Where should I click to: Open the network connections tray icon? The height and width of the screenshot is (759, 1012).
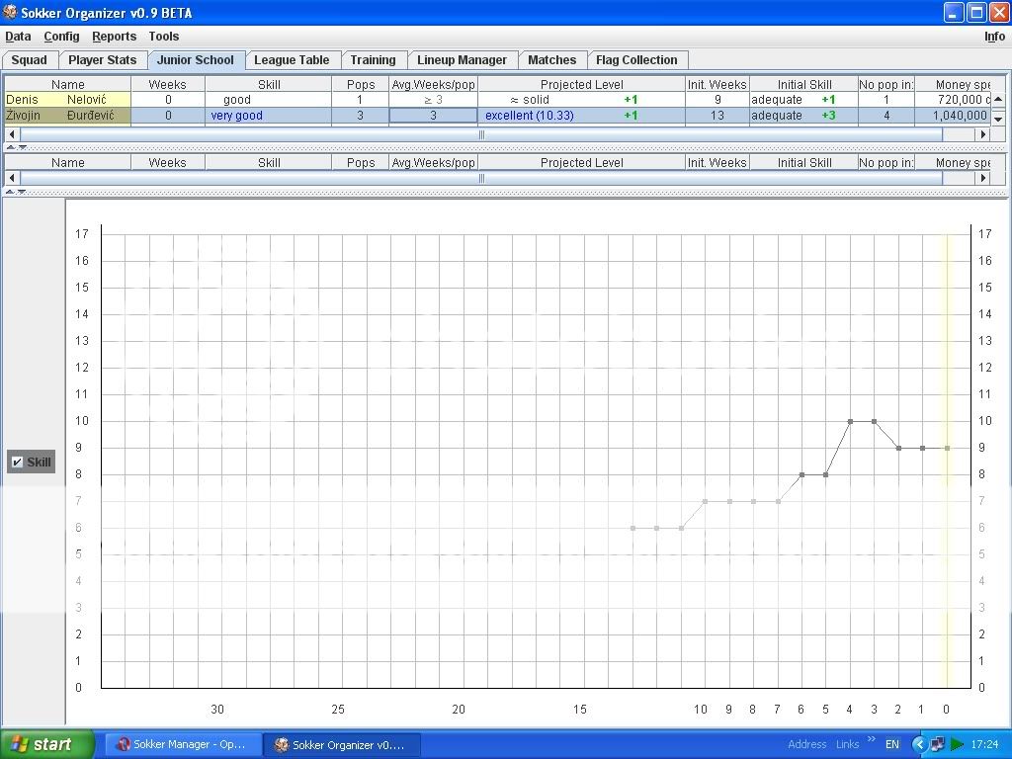tap(938, 744)
